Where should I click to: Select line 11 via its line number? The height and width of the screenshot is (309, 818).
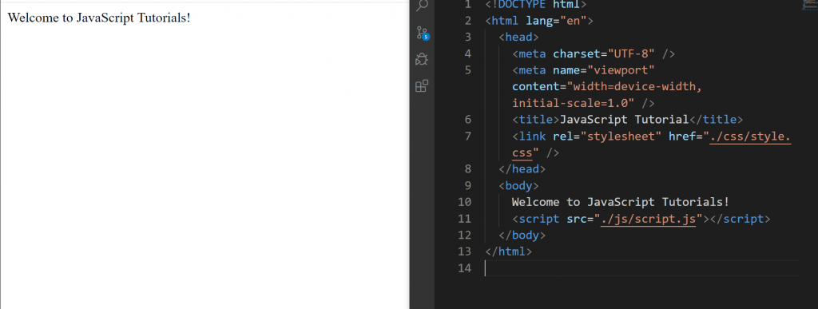pyautogui.click(x=464, y=219)
